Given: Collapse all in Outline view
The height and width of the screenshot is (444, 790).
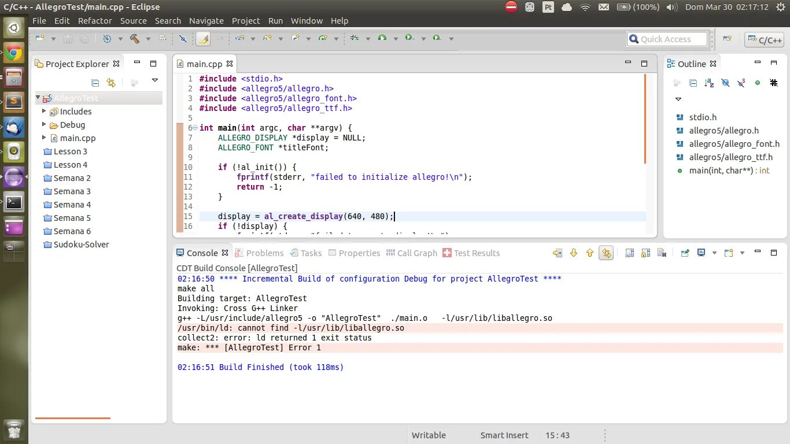Looking at the screenshot, I should click(x=693, y=83).
